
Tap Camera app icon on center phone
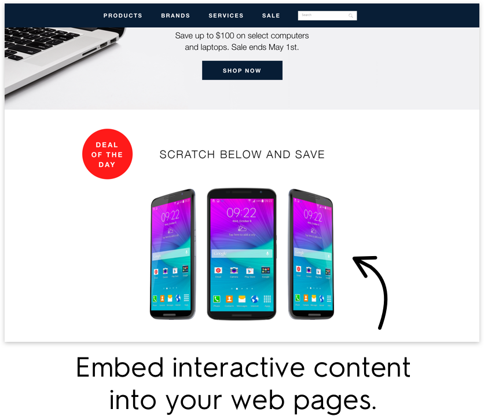pos(234,271)
